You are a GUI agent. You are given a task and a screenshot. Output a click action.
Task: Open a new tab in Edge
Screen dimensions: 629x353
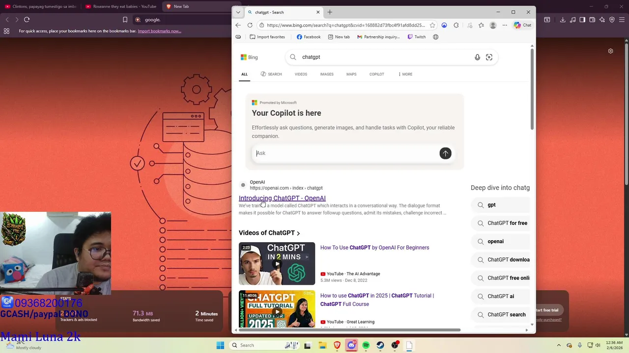point(330,12)
